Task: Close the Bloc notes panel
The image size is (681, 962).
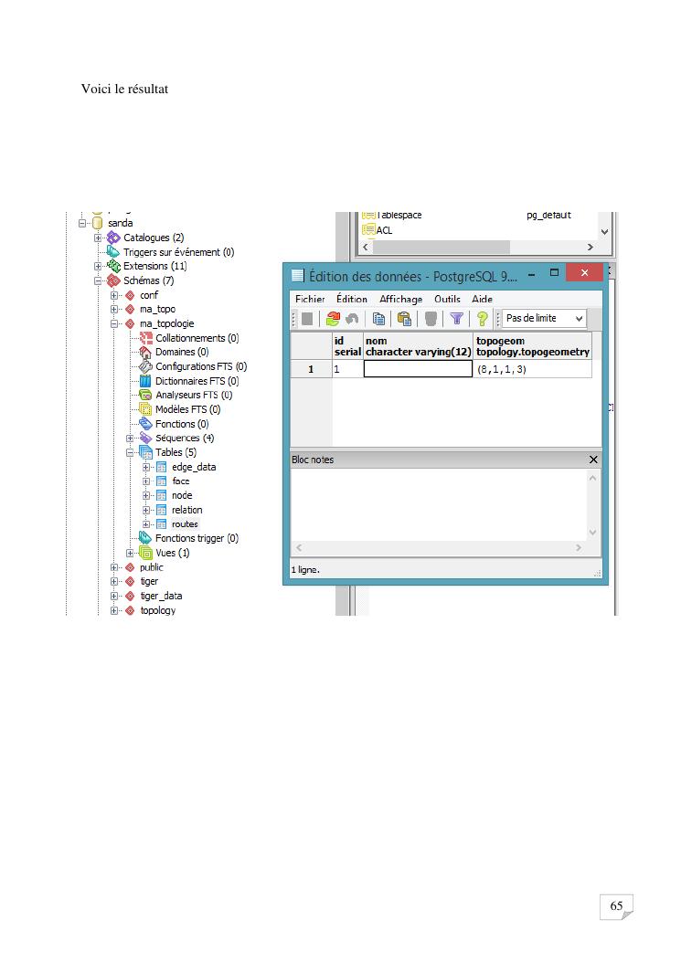Action: [x=593, y=460]
